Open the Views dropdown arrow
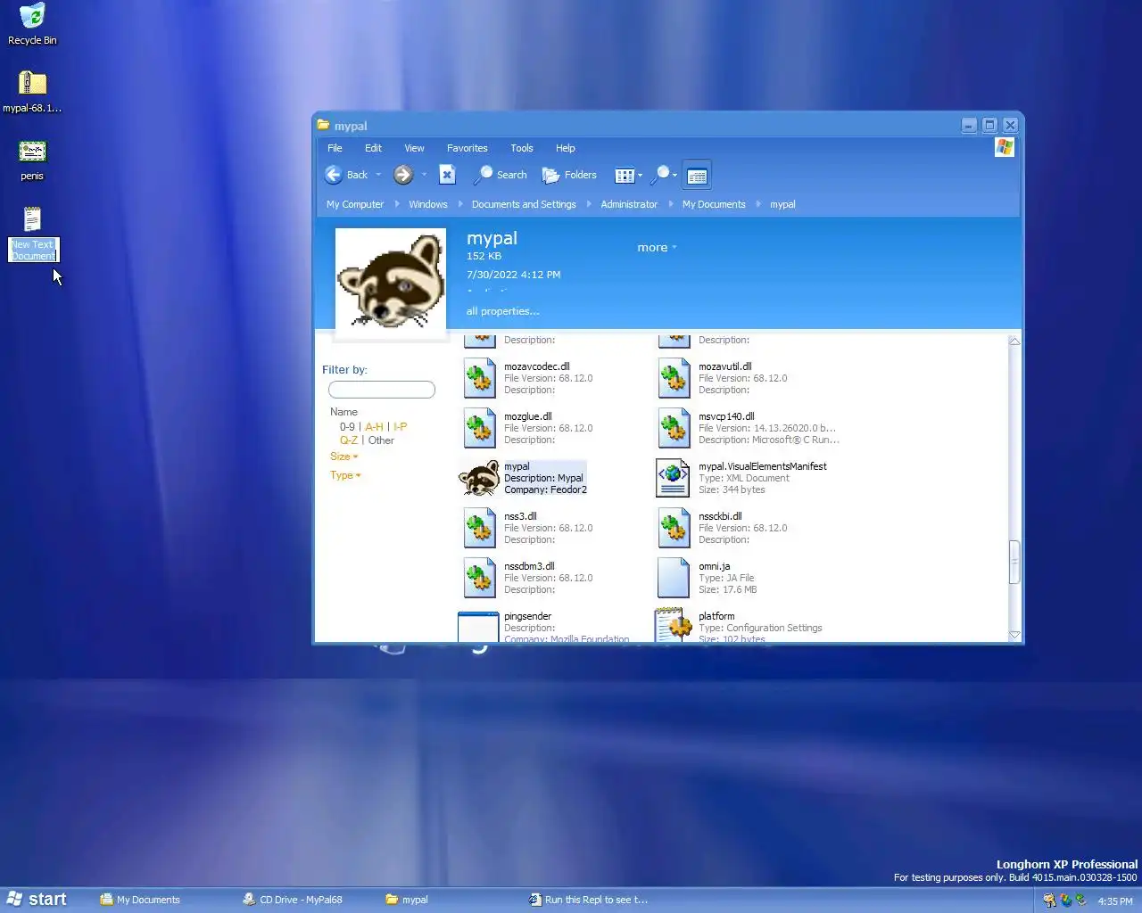This screenshot has width=1142, height=913. (x=640, y=176)
